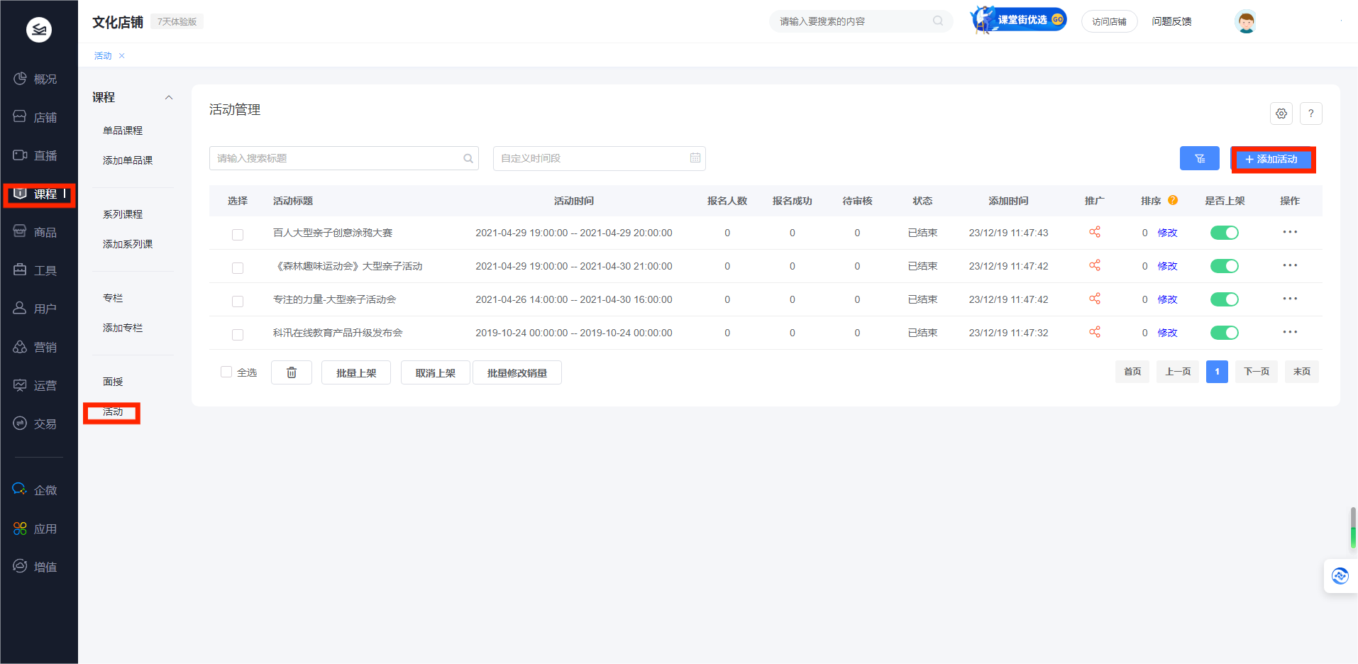
Task: Open 系列课程 submenu item
Action: coord(123,214)
